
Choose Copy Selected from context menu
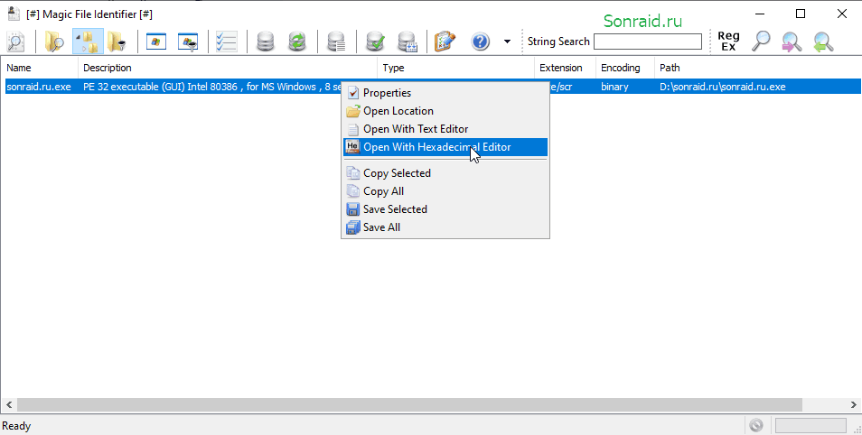pos(445,173)
